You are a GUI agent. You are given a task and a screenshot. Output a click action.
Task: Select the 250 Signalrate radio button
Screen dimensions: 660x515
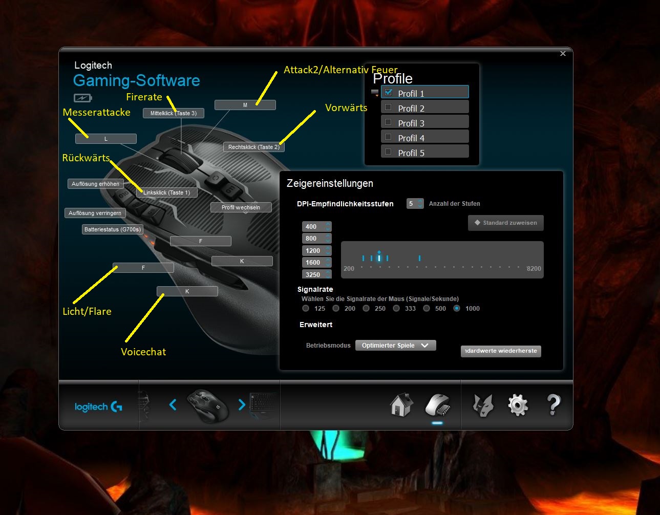(366, 308)
